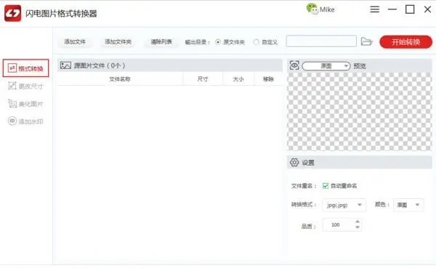Viewport: 436px width, 268px height.
Task: Click 清除列表 button
Action: click(161, 41)
